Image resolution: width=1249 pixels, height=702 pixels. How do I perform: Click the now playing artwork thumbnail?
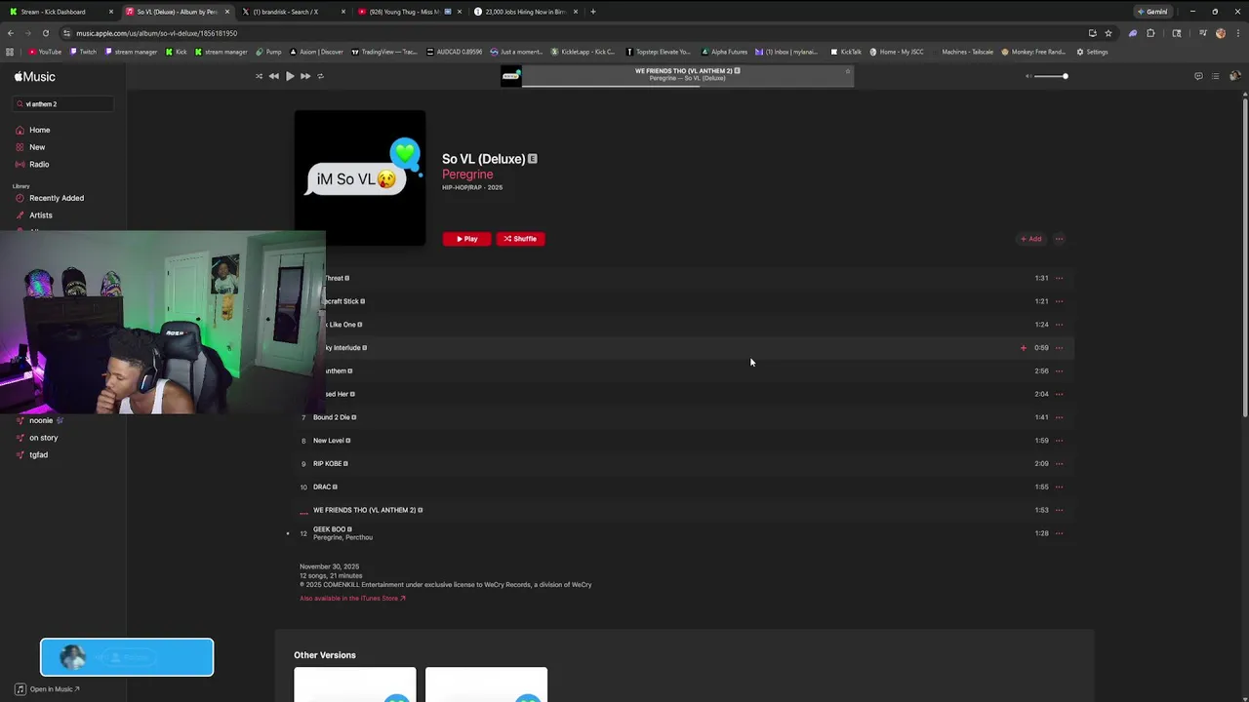(x=511, y=76)
